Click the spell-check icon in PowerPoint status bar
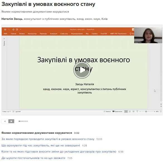 click(x=13, y=111)
